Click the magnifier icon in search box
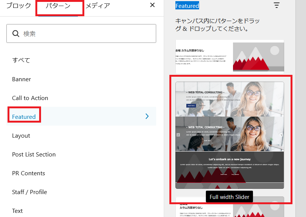The width and height of the screenshot is (306, 217). 16,34
